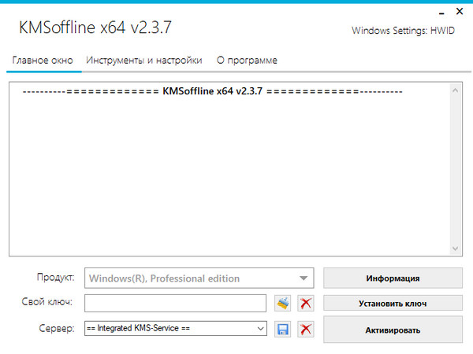
Task: Close the KMSoffline window
Action: point(460,12)
